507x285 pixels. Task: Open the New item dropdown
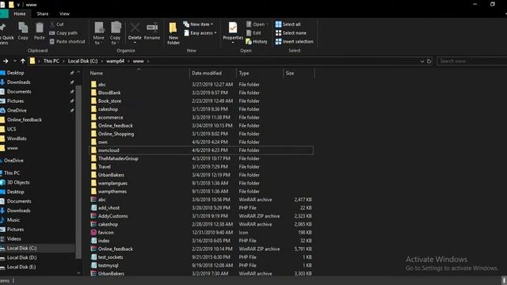tap(198, 25)
